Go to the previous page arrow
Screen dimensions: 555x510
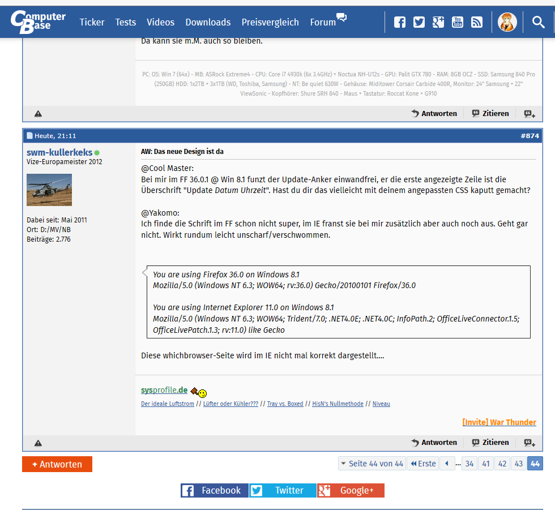447,464
